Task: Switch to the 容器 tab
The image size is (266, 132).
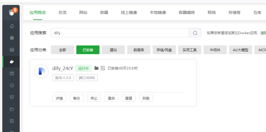Action: (104, 12)
